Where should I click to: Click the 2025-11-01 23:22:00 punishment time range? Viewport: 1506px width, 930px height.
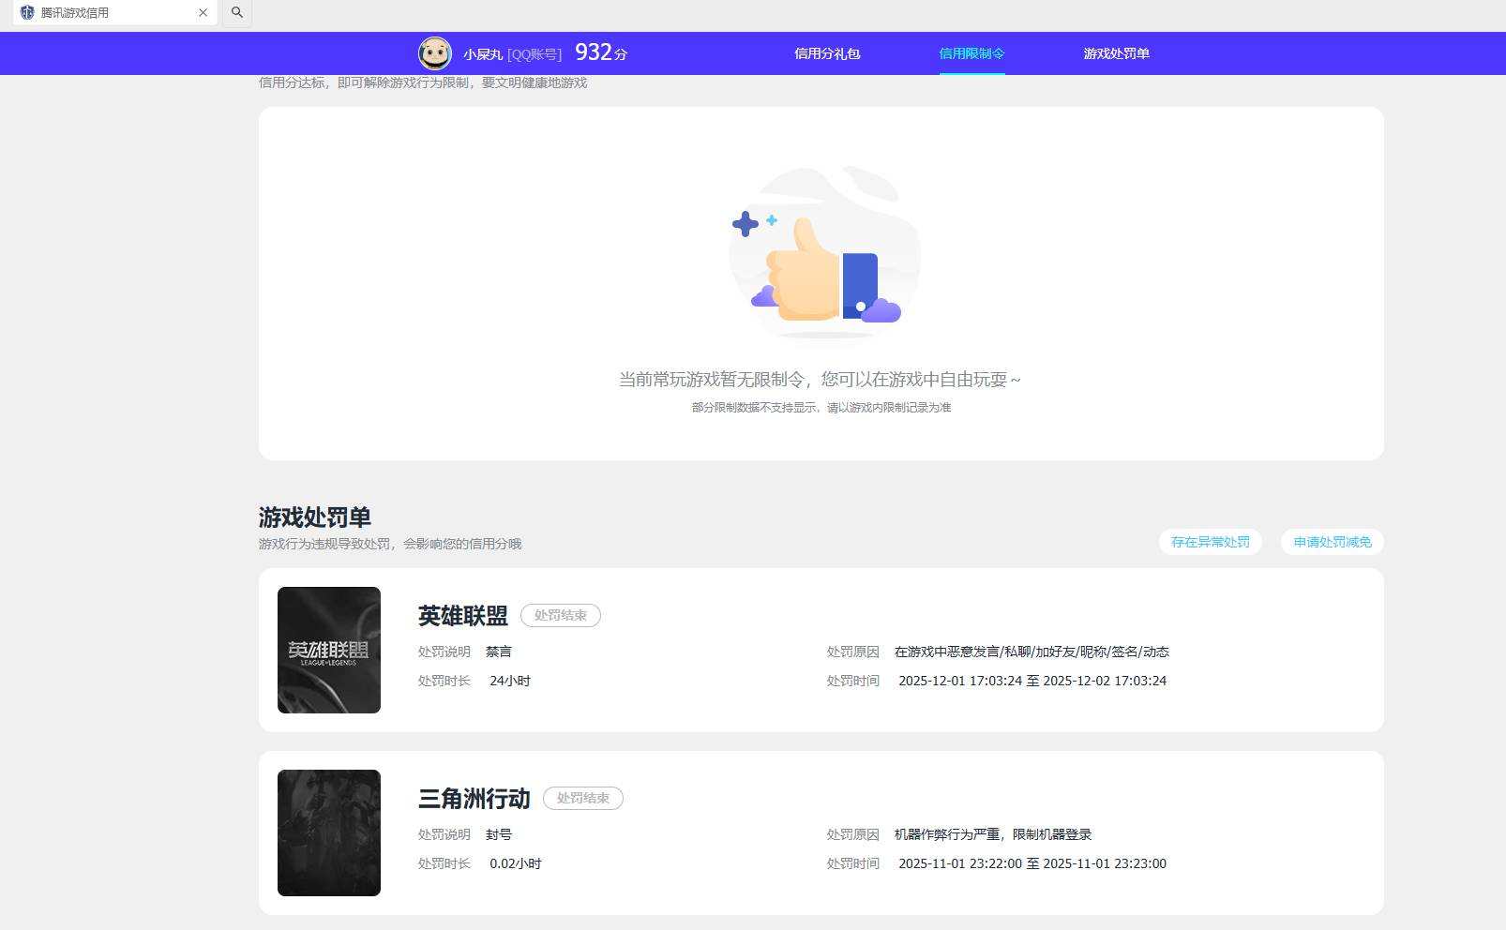coord(1032,863)
